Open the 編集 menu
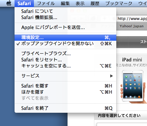 [65, 4]
